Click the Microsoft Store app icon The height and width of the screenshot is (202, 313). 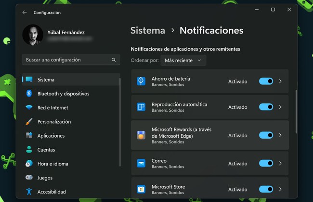click(x=141, y=189)
